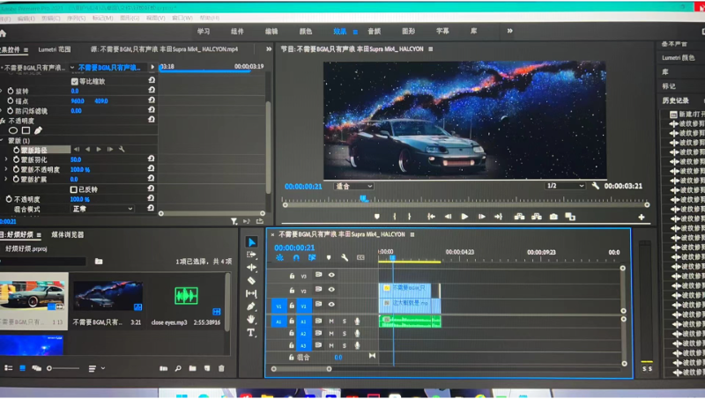Hide track V3 using its eye icon

tap(331, 275)
